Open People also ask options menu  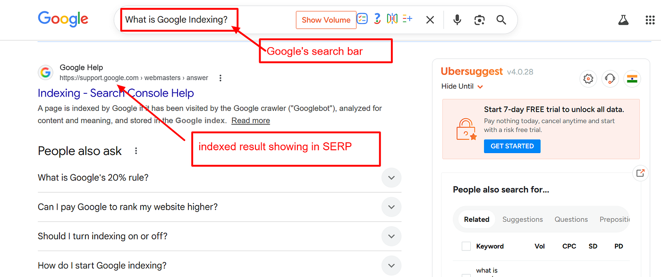click(x=136, y=151)
